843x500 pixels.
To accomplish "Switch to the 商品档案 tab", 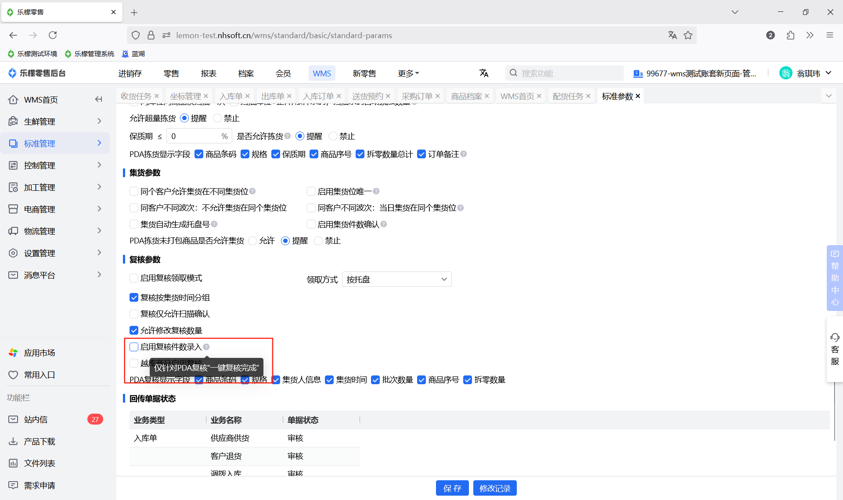I will 466,96.
